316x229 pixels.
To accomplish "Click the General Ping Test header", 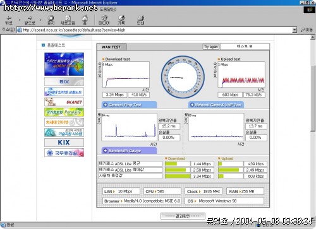I will (129, 105).
